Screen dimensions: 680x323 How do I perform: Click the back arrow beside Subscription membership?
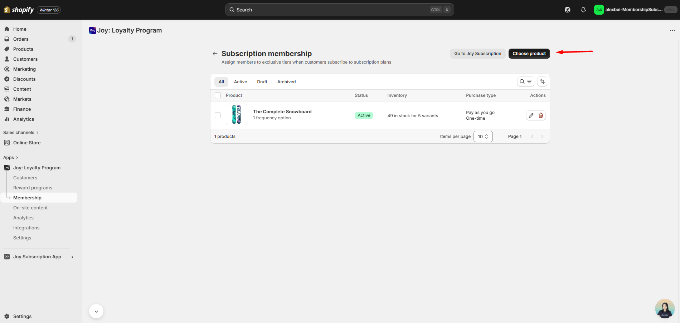pyautogui.click(x=215, y=54)
